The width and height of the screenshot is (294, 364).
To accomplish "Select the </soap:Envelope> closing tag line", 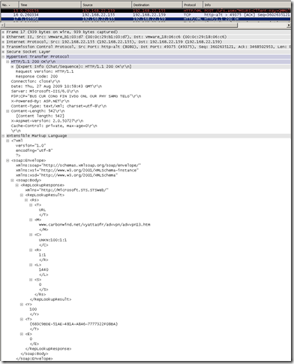I will pos(34,359).
